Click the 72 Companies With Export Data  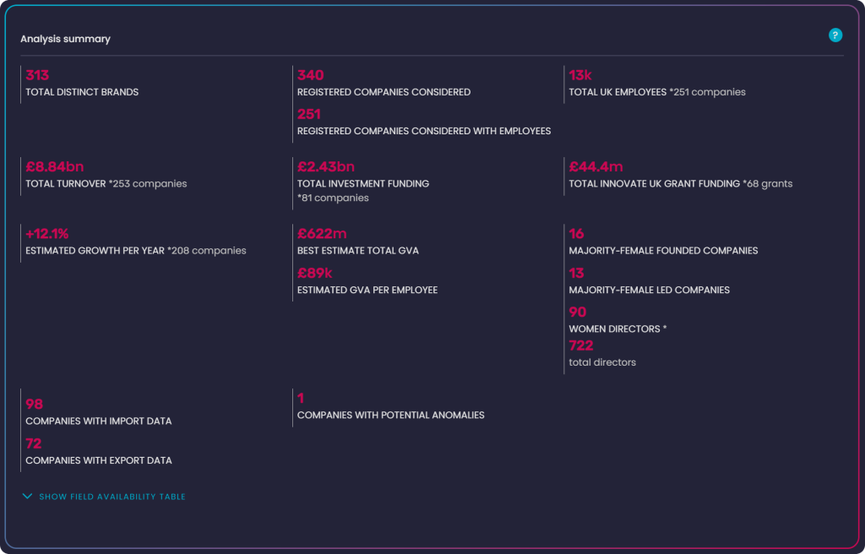point(34,443)
